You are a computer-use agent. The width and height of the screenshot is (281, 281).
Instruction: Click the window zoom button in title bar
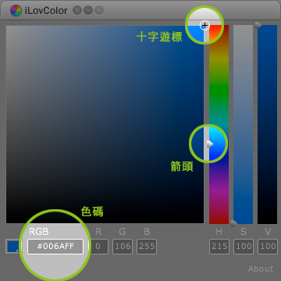click(99, 11)
